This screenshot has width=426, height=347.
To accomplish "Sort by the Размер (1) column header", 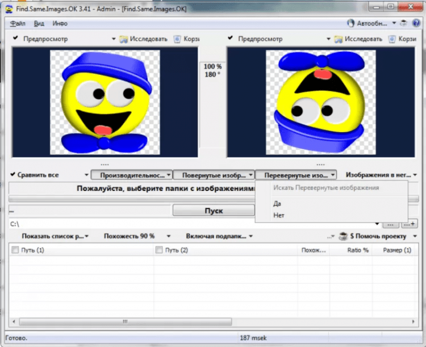I will 395,250.
